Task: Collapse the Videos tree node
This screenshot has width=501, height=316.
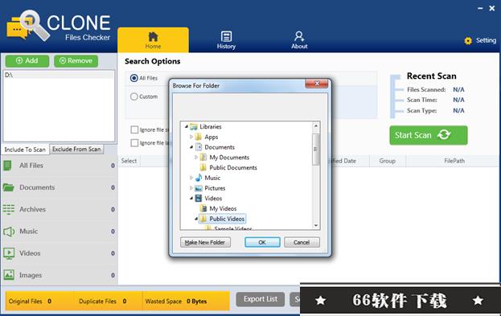Action: [191, 199]
